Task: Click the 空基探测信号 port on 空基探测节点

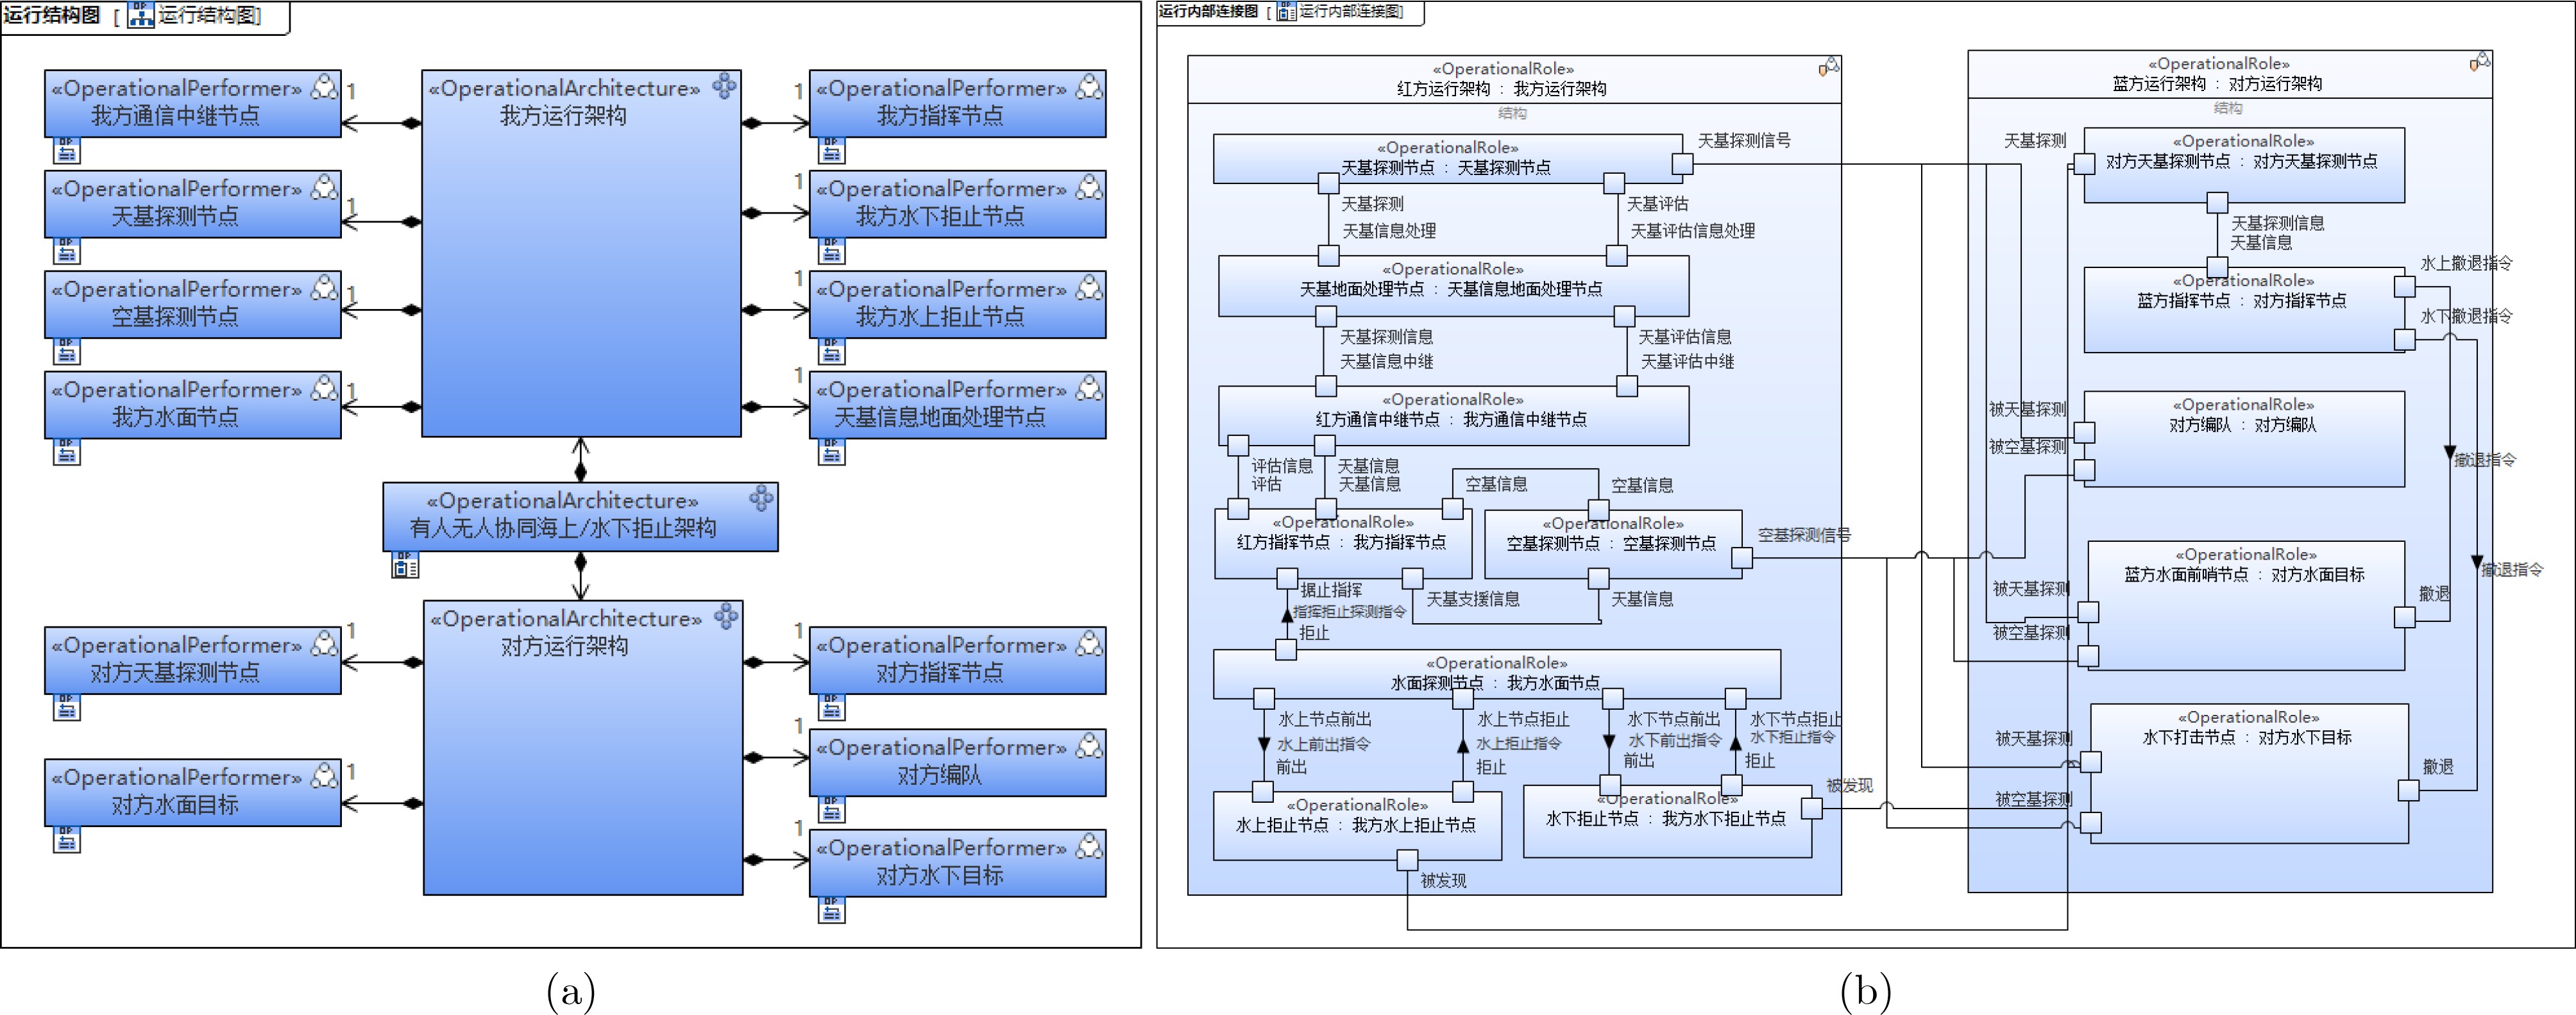Action: (x=1741, y=558)
